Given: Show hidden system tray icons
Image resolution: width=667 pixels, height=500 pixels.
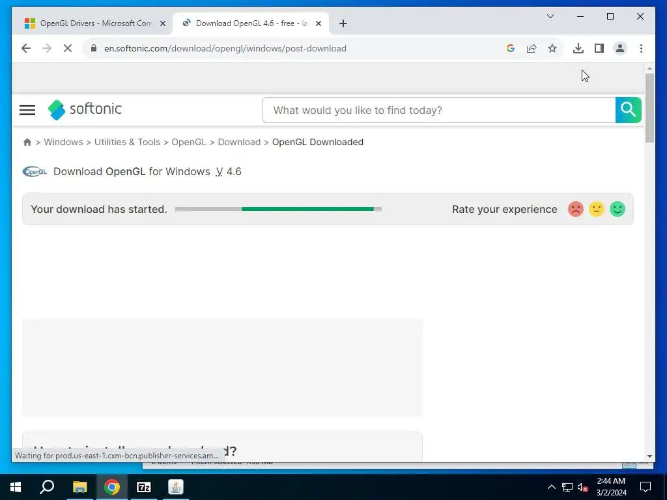Looking at the screenshot, I should pos(551,487).
